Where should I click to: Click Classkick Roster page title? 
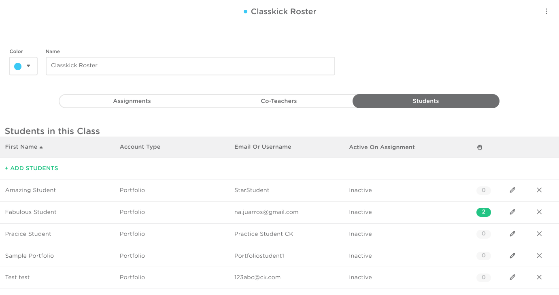point(283,12)
